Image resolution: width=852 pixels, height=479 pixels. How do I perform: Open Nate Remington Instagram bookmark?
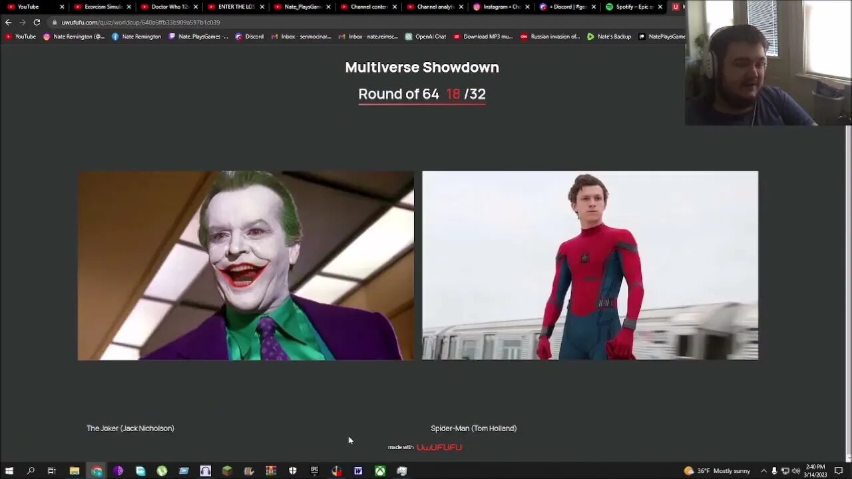pyautogui.click(x=74, y=37)
